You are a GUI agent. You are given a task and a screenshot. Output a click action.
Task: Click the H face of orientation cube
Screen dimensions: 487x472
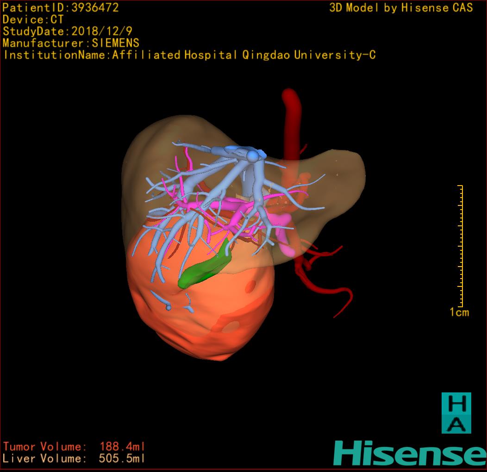(456, 404)
